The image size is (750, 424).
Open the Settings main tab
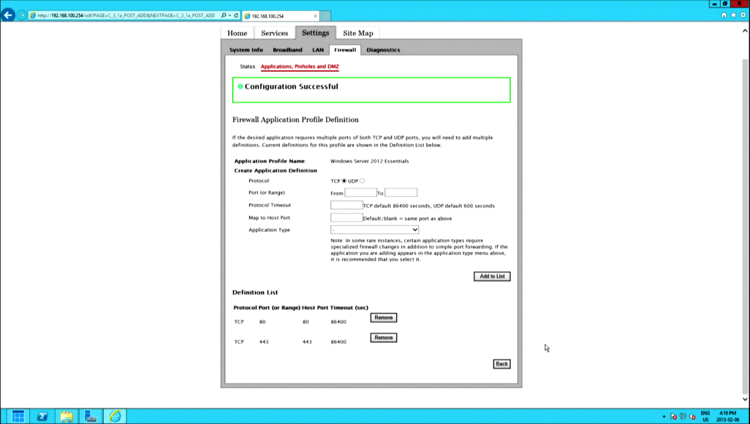315,33
